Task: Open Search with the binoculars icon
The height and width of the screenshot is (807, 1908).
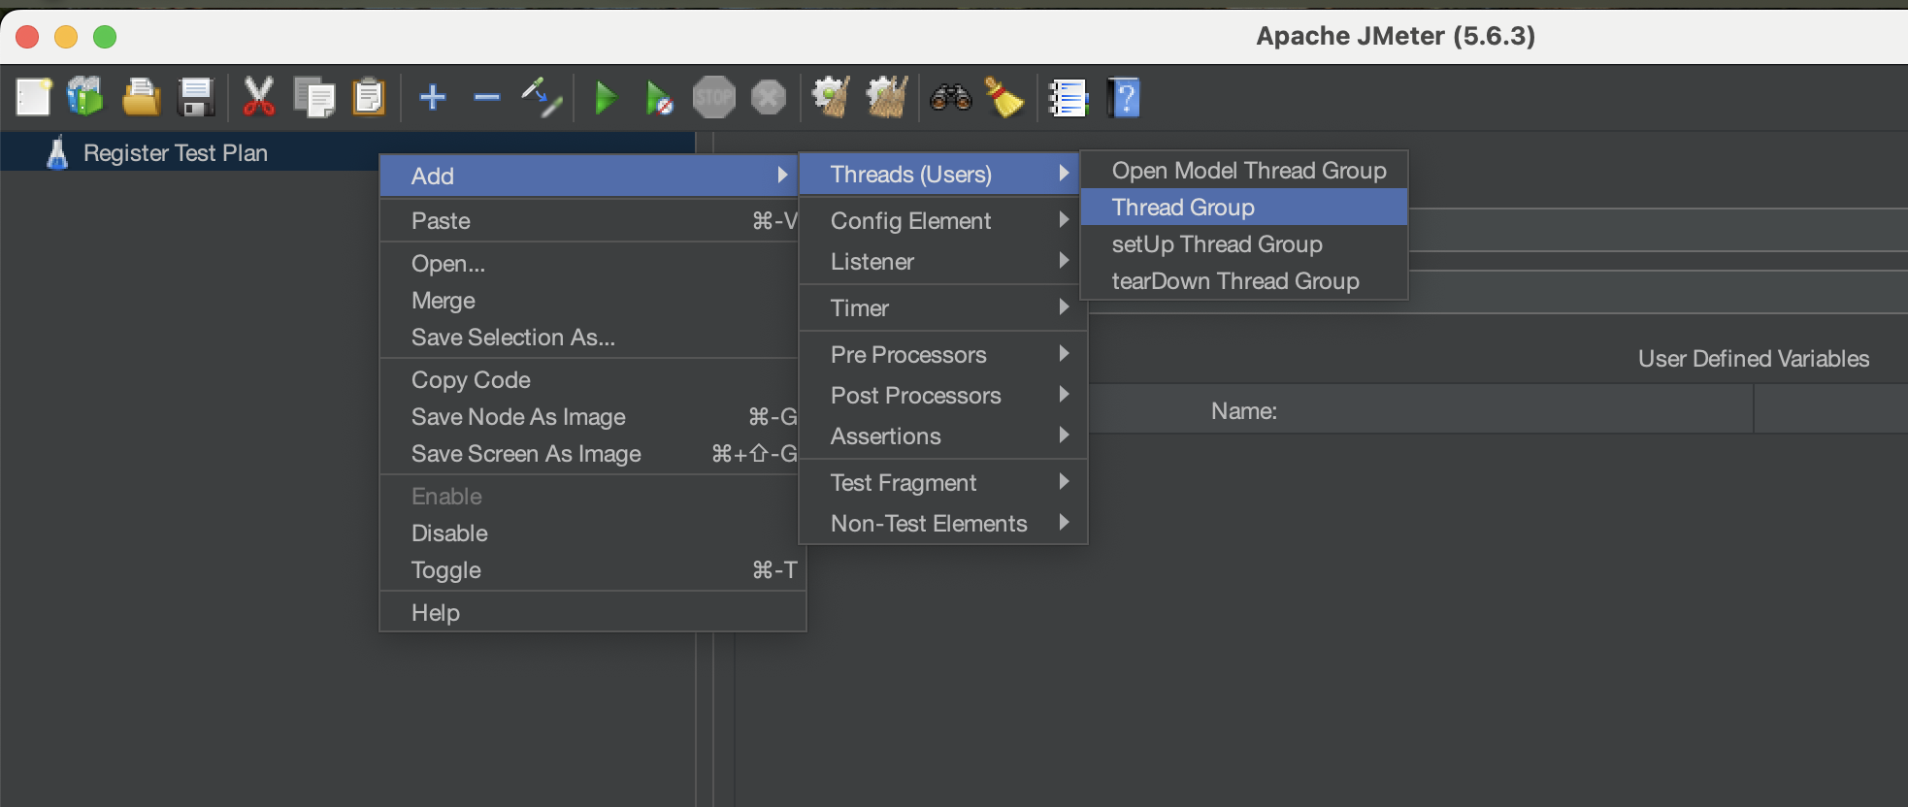Action: [x=950, y=98]
